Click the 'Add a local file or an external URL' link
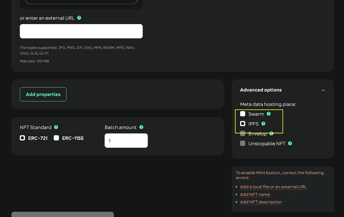344x217 pixels. click(x=273, y=187)
